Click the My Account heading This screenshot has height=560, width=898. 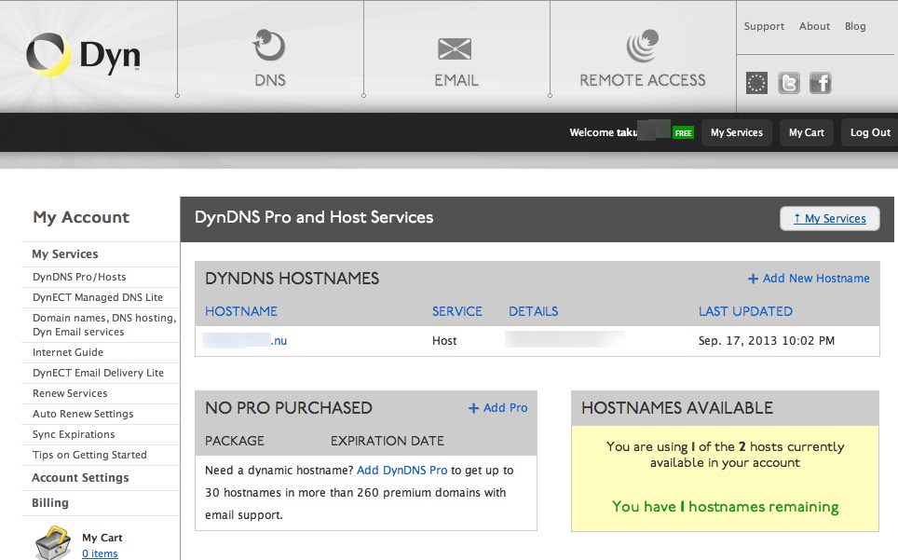[81, 217]
